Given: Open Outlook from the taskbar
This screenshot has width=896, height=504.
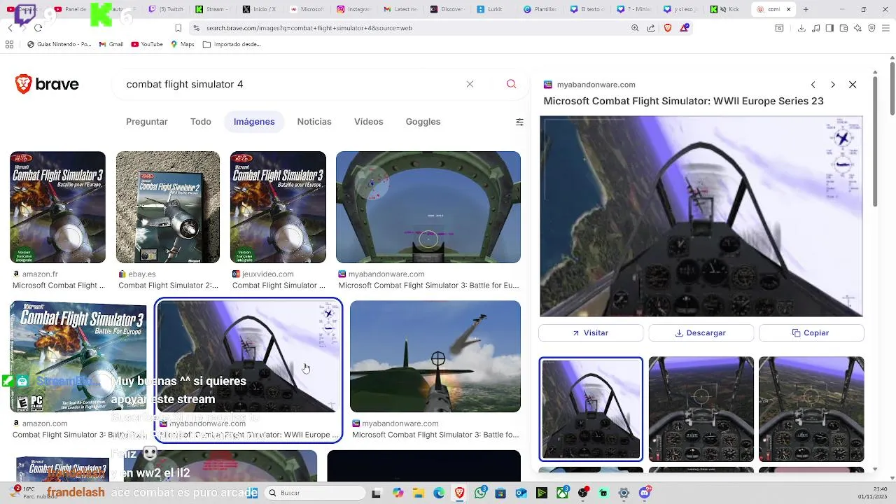Looking at the screenshot, I should tap(521, 493).
